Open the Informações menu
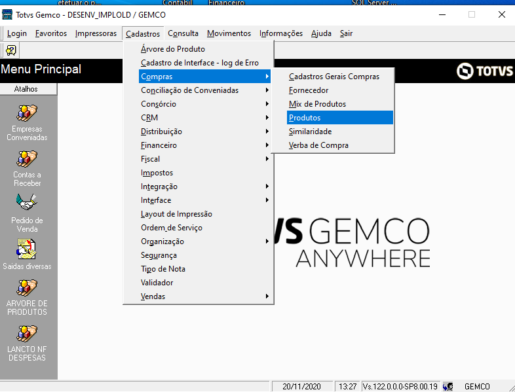This screenshot has width=515, height=392. click(281, 33)
